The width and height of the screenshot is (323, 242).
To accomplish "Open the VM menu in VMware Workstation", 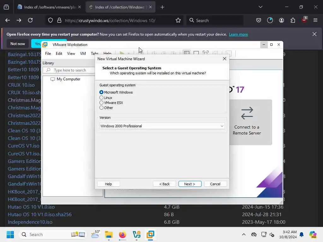I will (83, 54).
